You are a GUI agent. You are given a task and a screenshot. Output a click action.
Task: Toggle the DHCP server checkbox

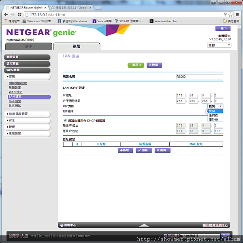[x=65, y=120]
